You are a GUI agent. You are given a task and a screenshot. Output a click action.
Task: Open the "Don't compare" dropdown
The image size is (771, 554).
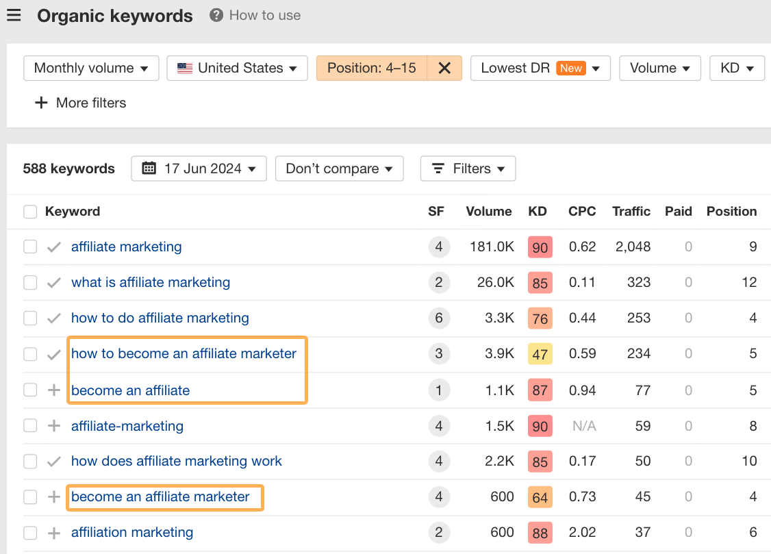click(339, 168)
